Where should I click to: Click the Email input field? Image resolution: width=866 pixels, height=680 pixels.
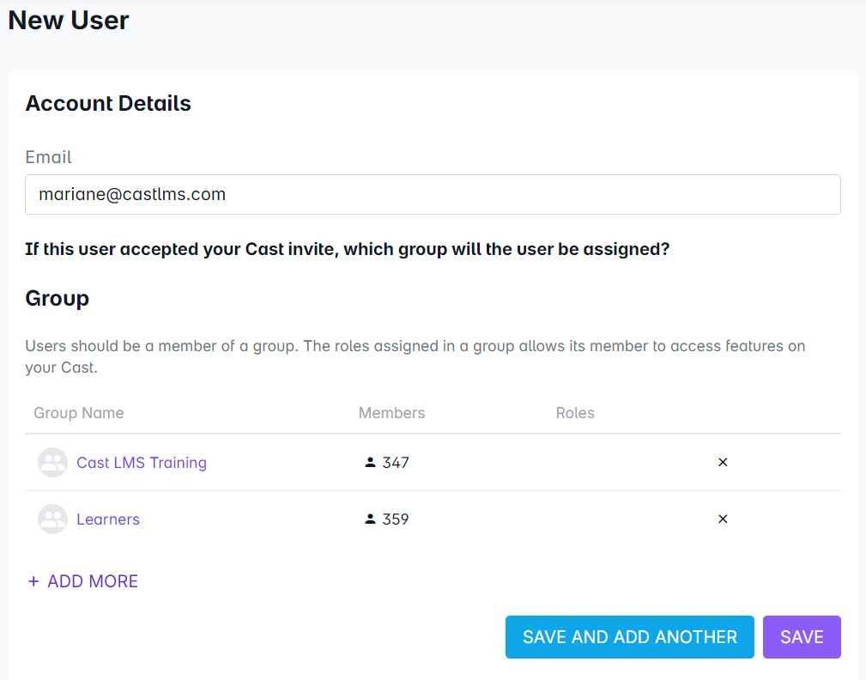tap(433, 195)
